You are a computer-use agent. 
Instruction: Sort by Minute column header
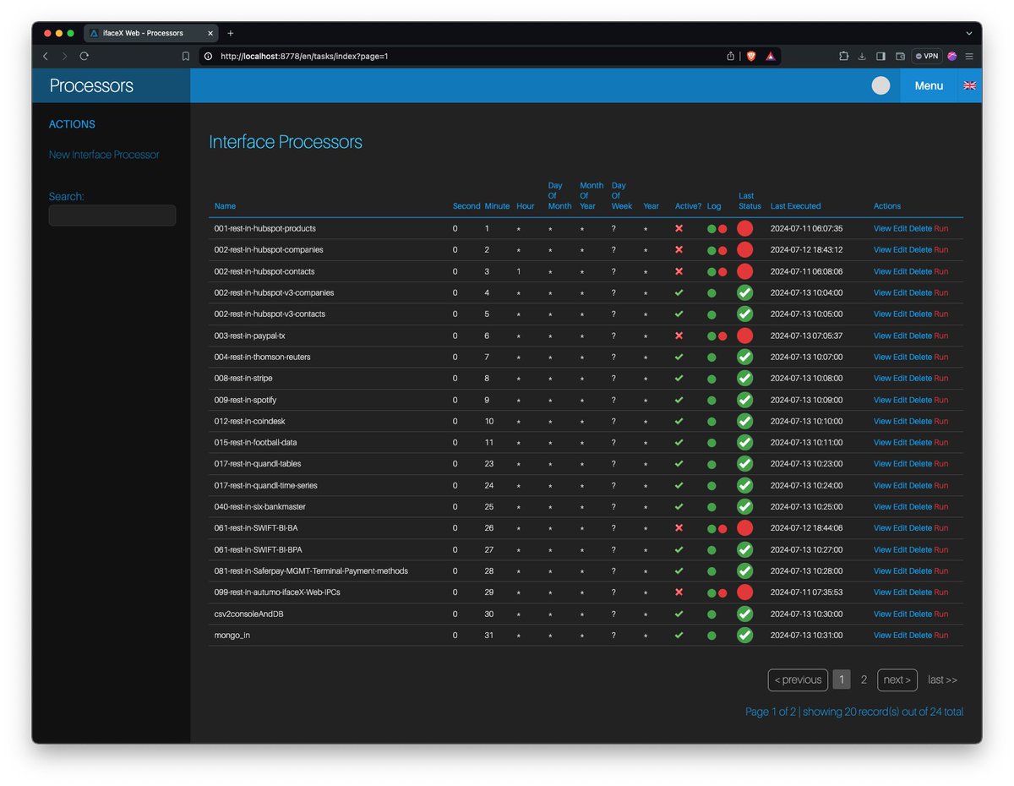coord(497,206)
